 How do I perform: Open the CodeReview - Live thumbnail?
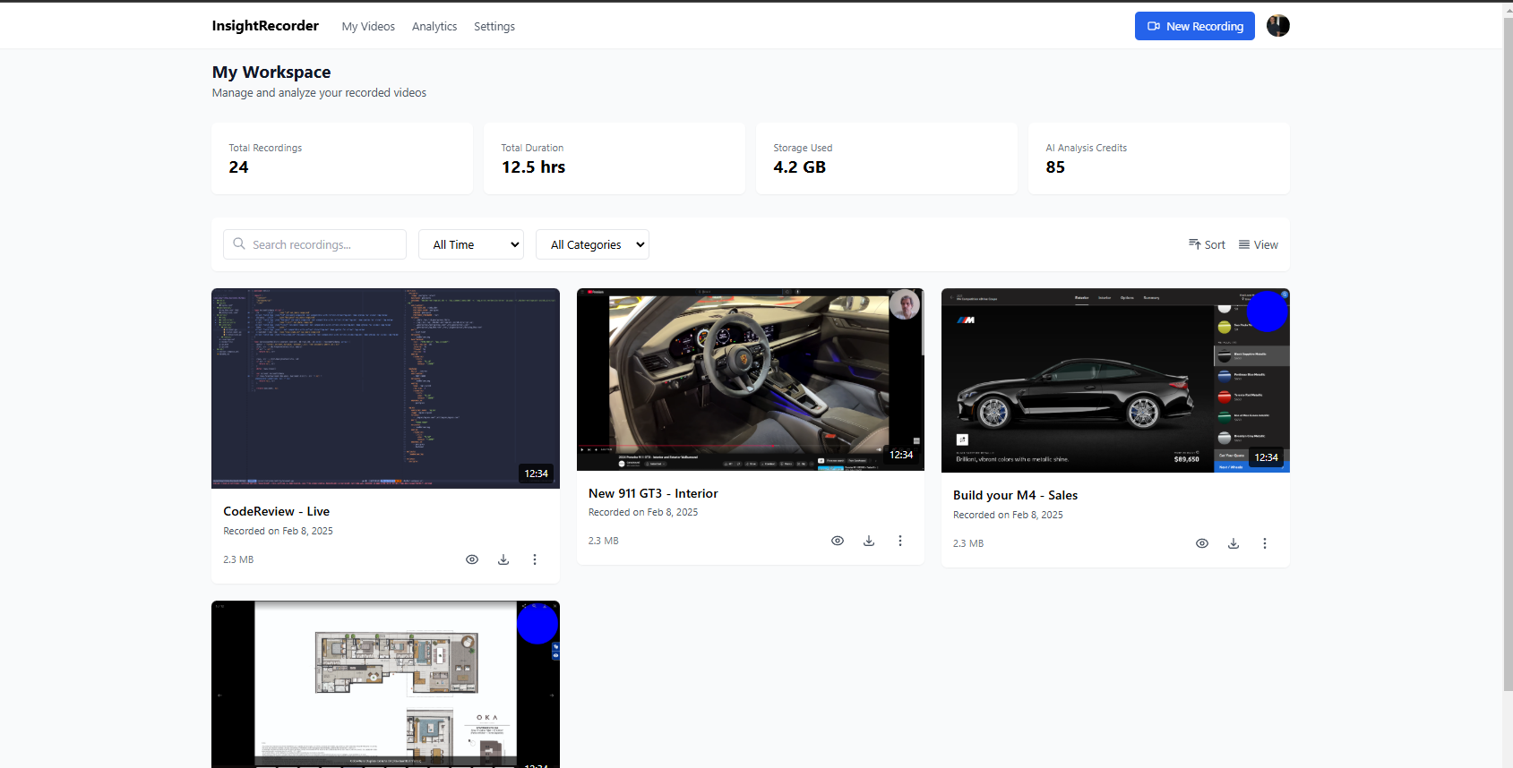click(x=385, y=388)
